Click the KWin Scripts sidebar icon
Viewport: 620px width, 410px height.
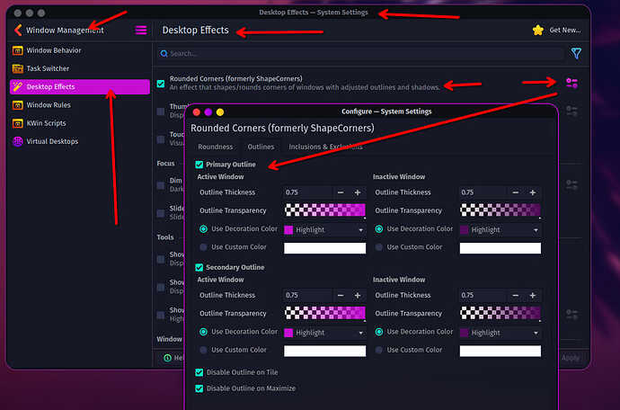point(17,123)
